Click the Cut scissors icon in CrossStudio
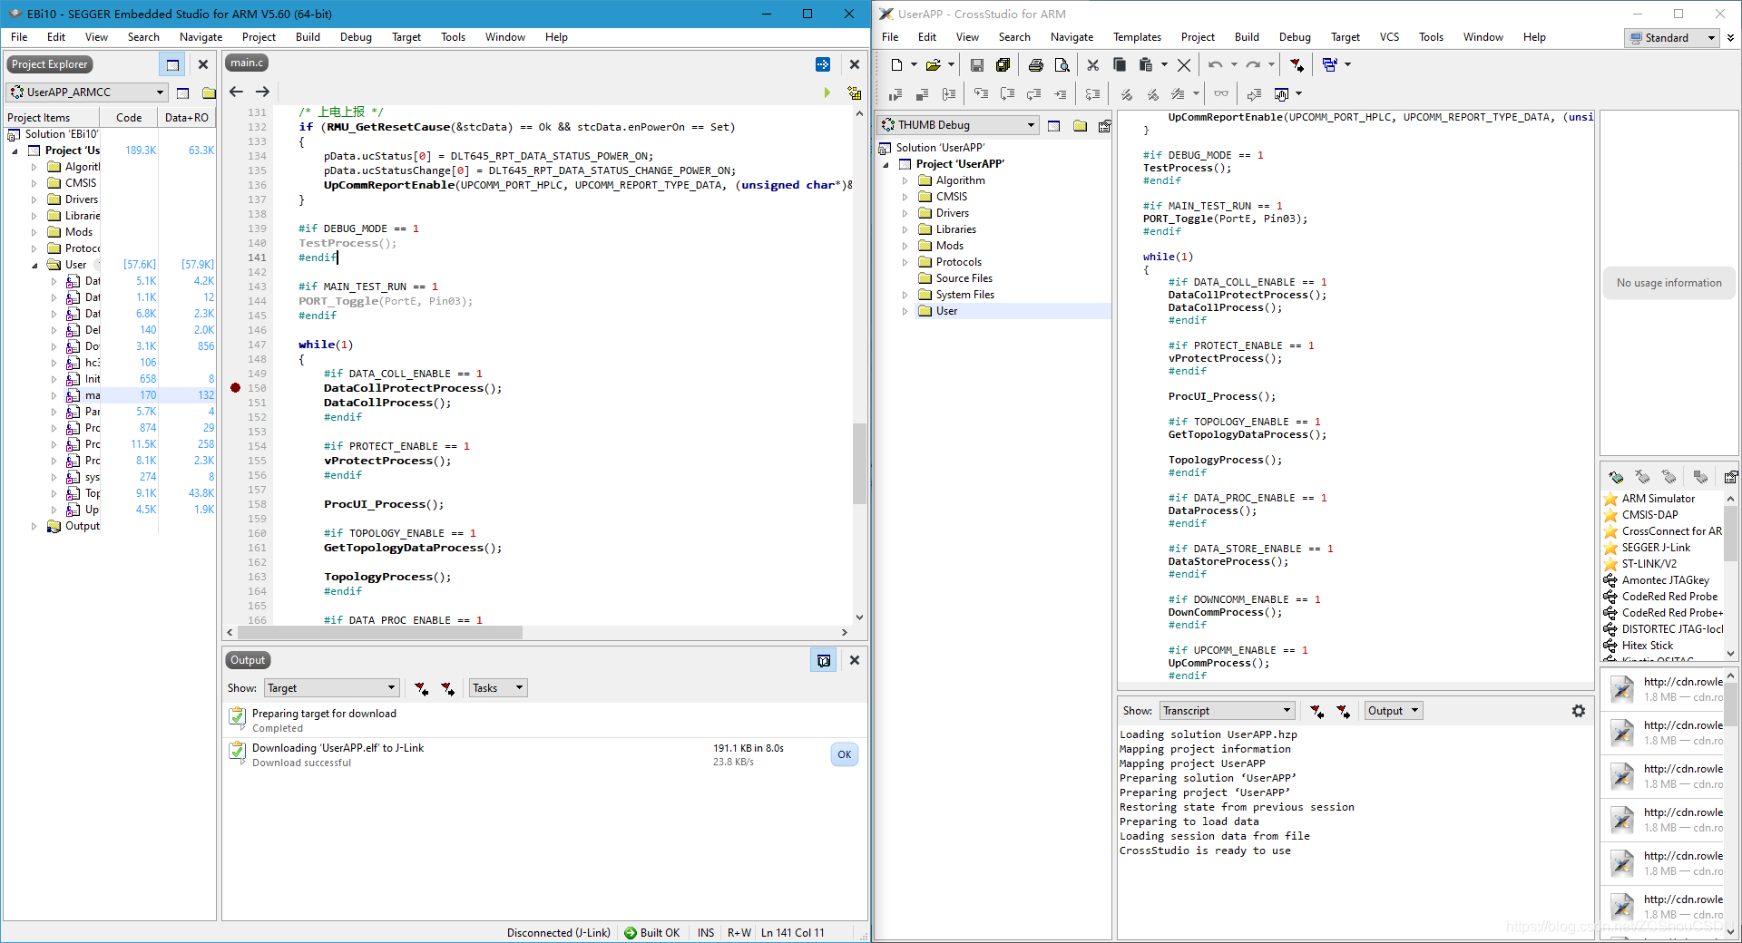Screen dimensions: 1742x943 (x=1093, y=64)
